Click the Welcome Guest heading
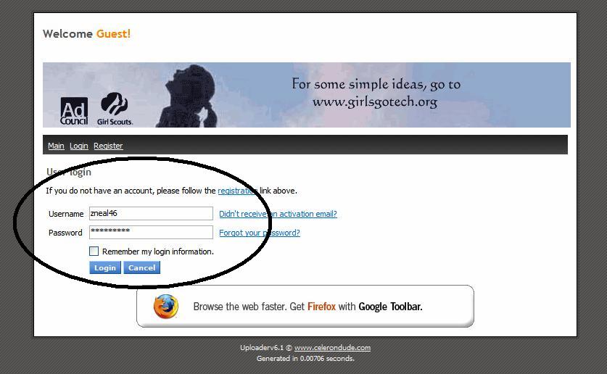 [x=87, y=33]
